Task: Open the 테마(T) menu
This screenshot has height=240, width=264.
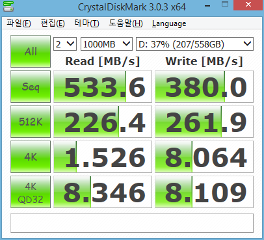Action: pyautogui.click(x=86, y=23)
